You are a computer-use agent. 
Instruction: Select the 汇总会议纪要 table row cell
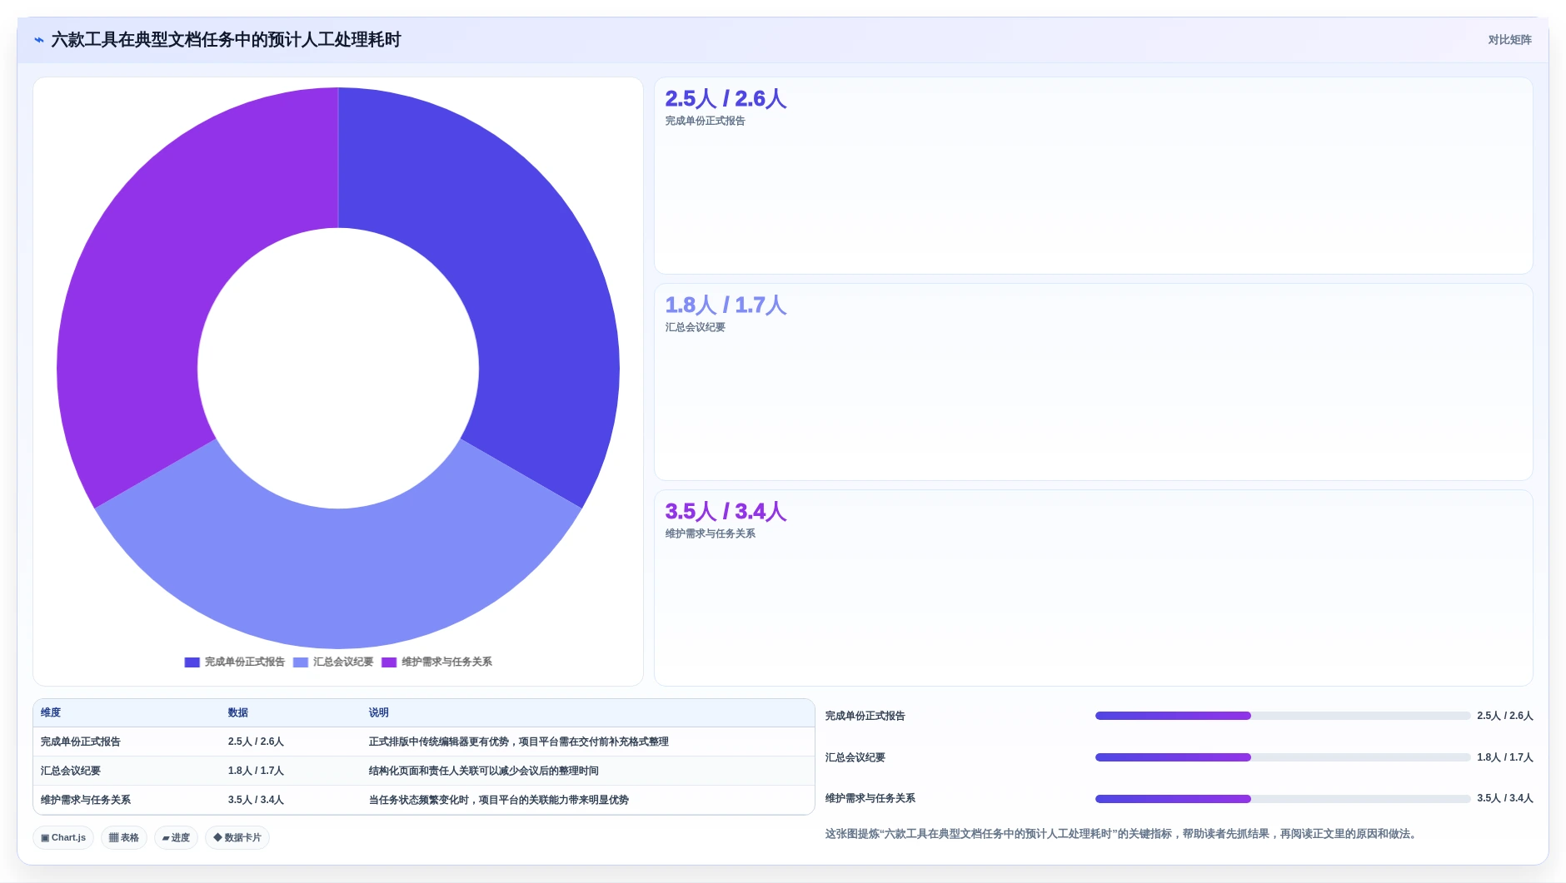[71, 771]
